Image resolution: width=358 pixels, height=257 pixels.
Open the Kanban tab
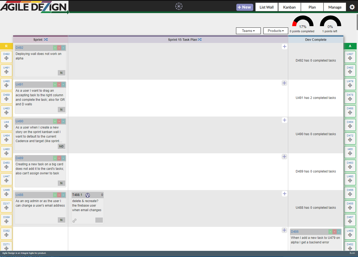tap(289, 7)
